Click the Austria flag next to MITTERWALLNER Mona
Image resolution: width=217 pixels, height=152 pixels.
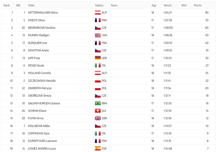98,13
